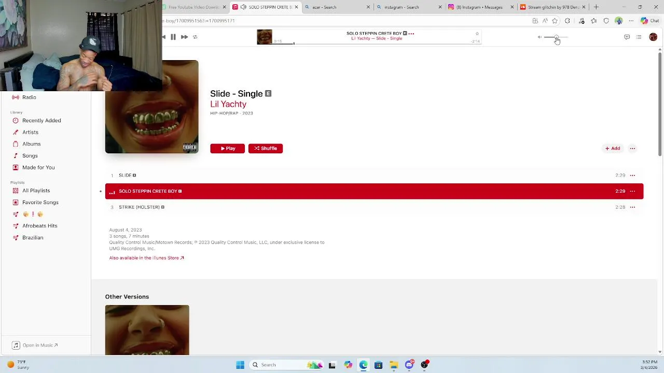Open the account profile avatar
Screen dimensions: 664x373
653,37
